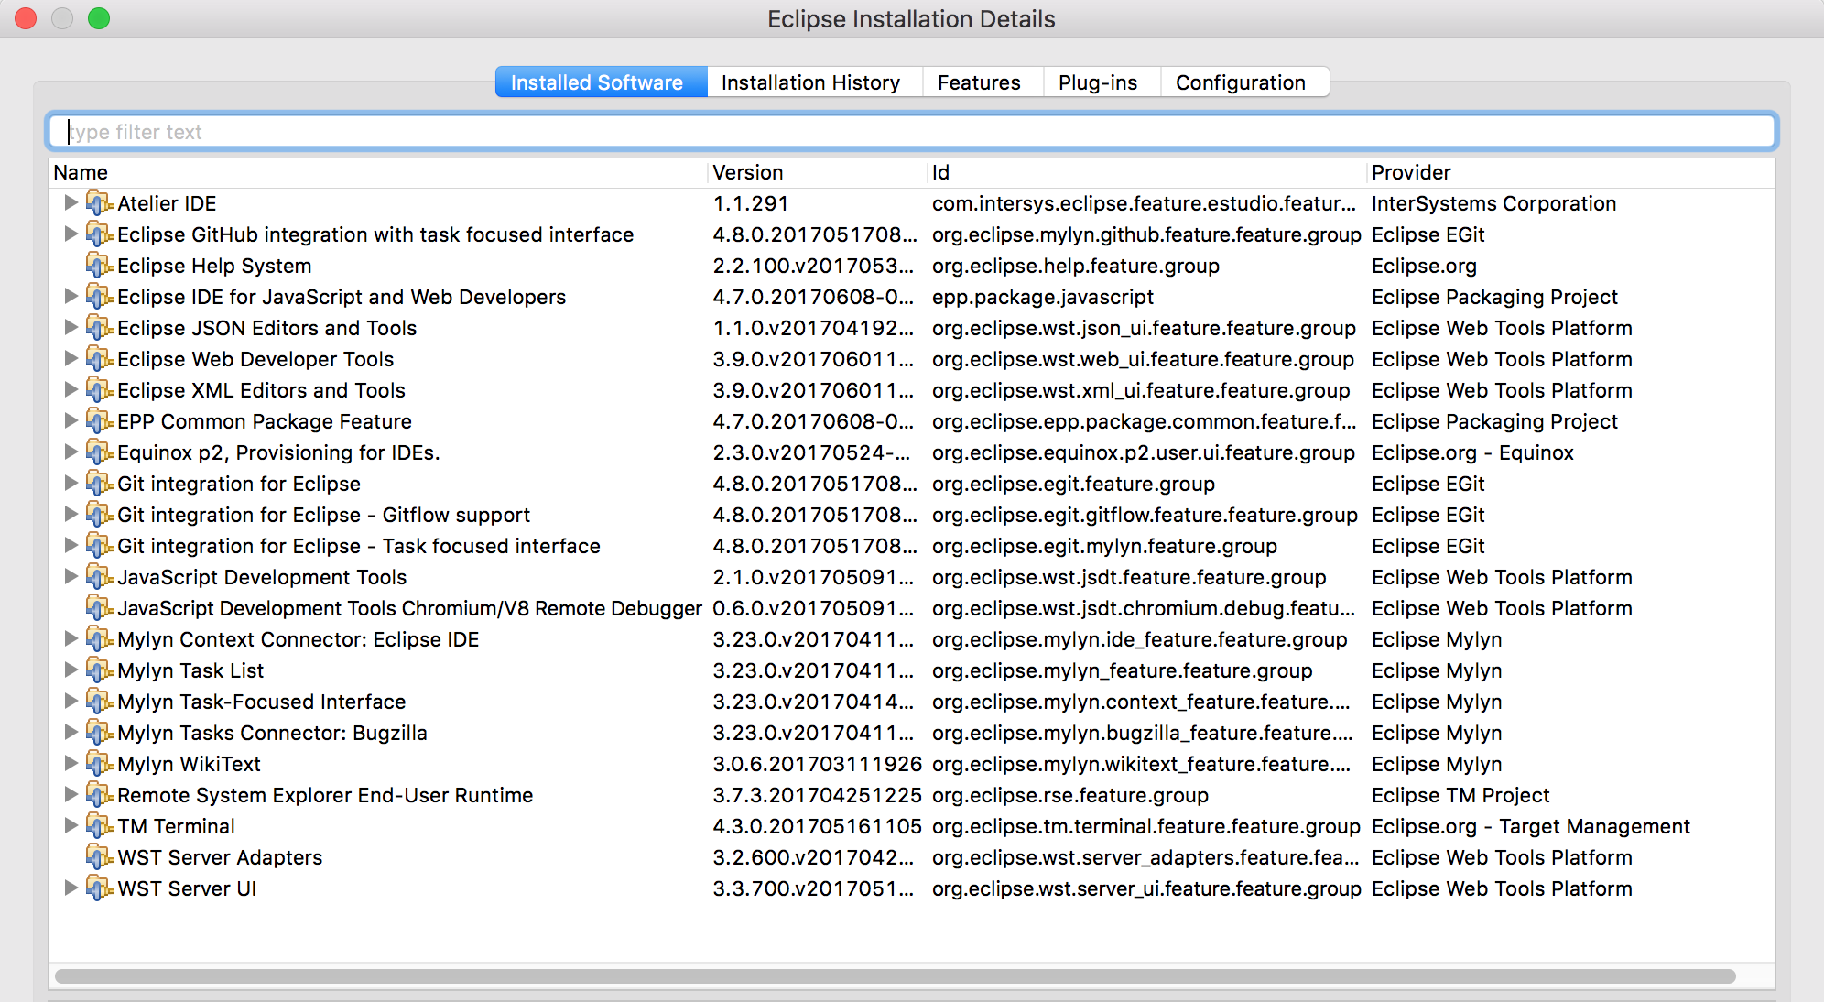The height and width of the screenshot is (1002, 1824).
Task: Click the horizontal scrollbar at the bottom
Action: [x=894, y=976]
